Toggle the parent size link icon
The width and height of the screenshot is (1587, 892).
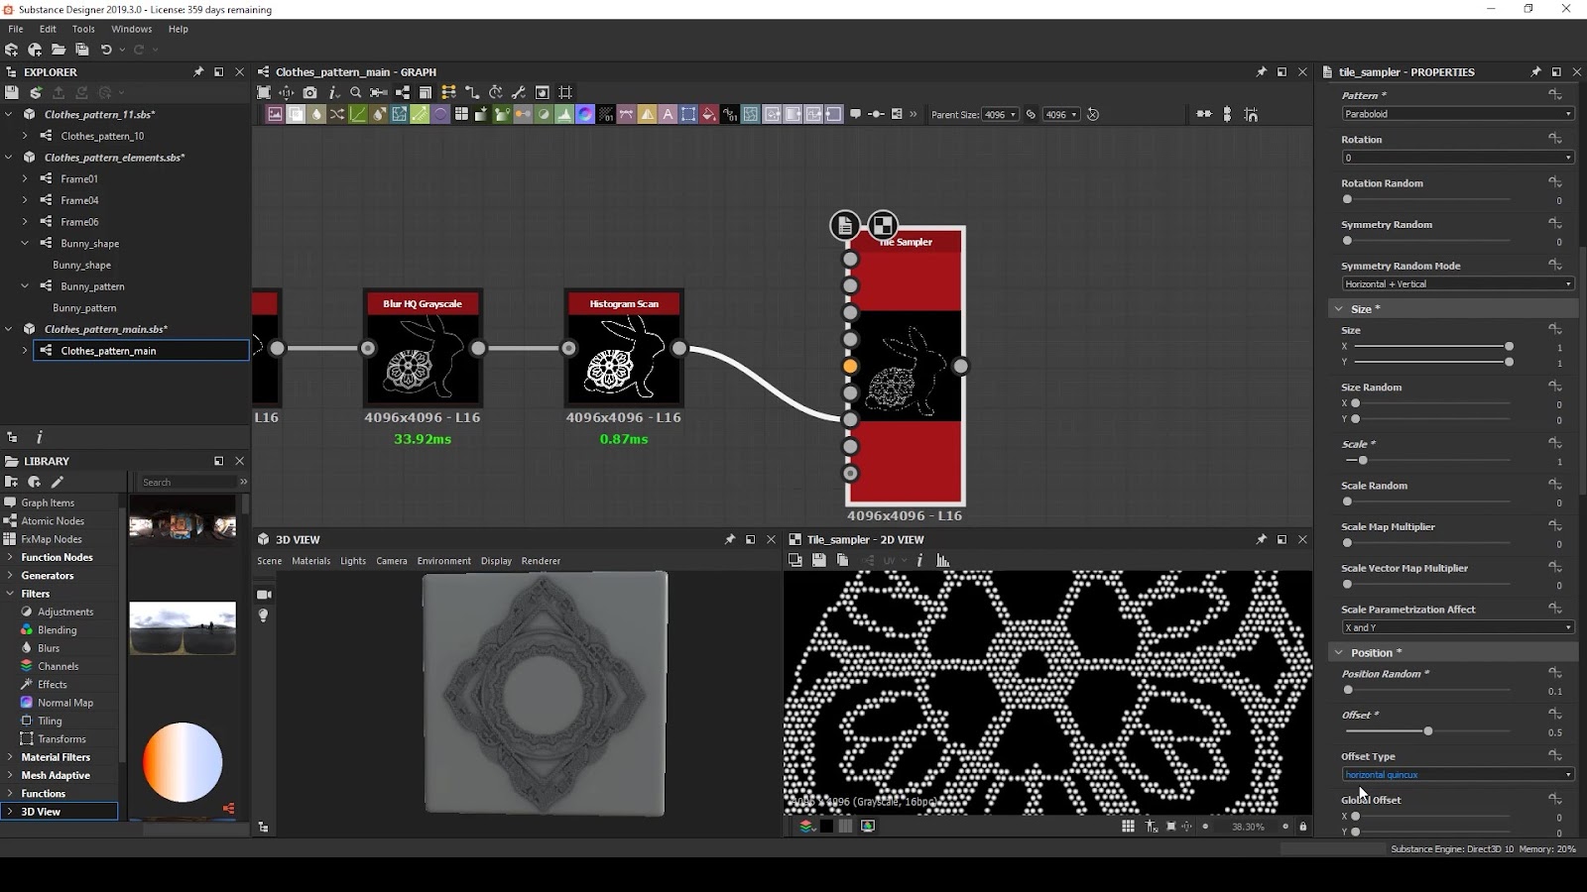point(1031,115)
